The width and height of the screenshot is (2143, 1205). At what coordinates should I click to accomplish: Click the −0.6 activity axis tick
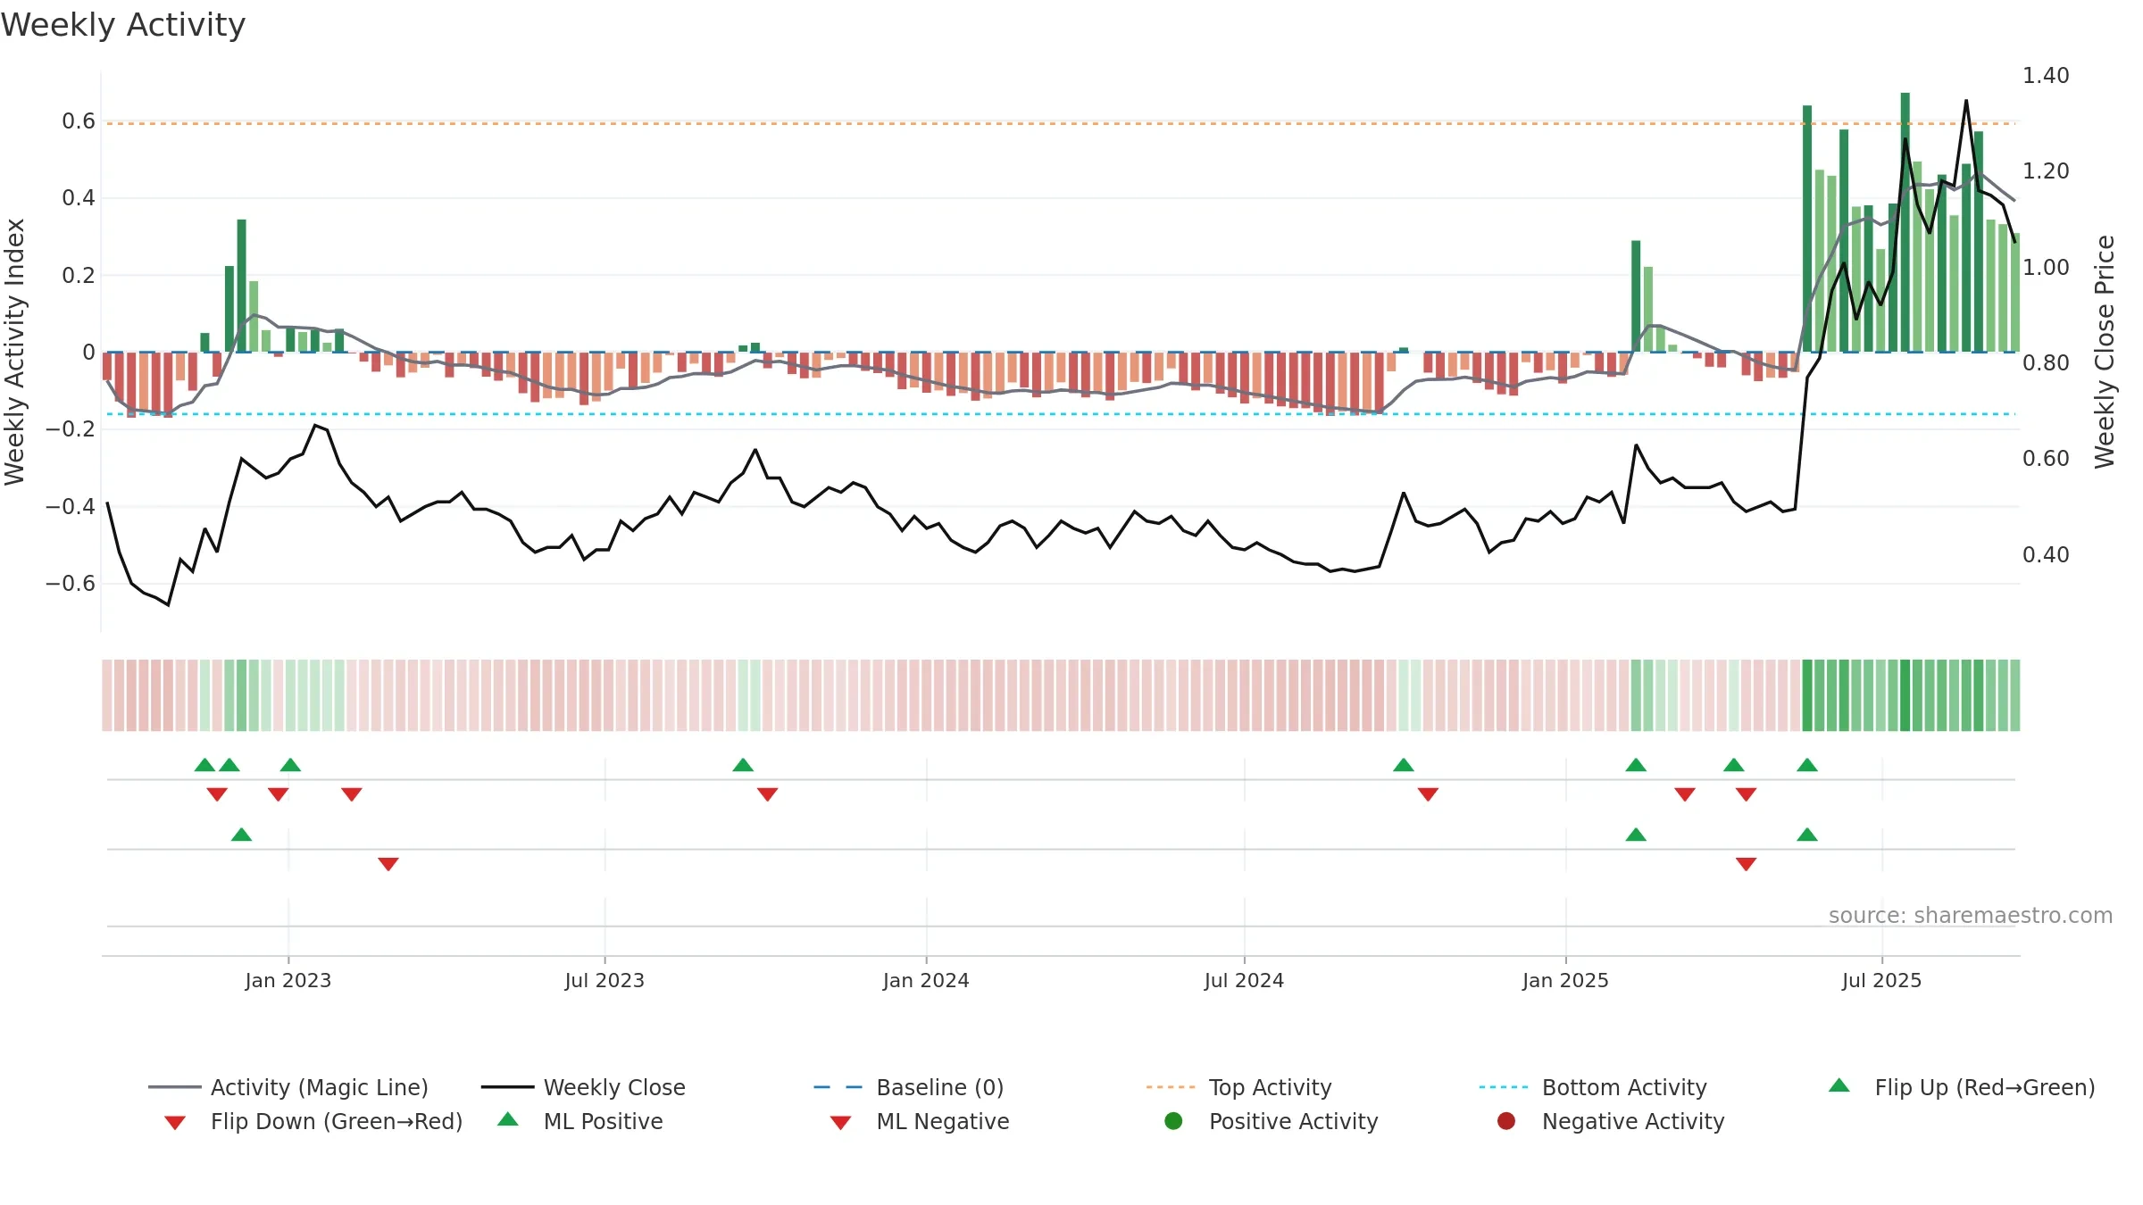[71, 583]
